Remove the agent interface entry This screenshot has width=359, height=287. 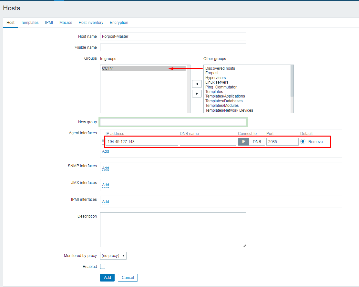[x=315, y=142]
